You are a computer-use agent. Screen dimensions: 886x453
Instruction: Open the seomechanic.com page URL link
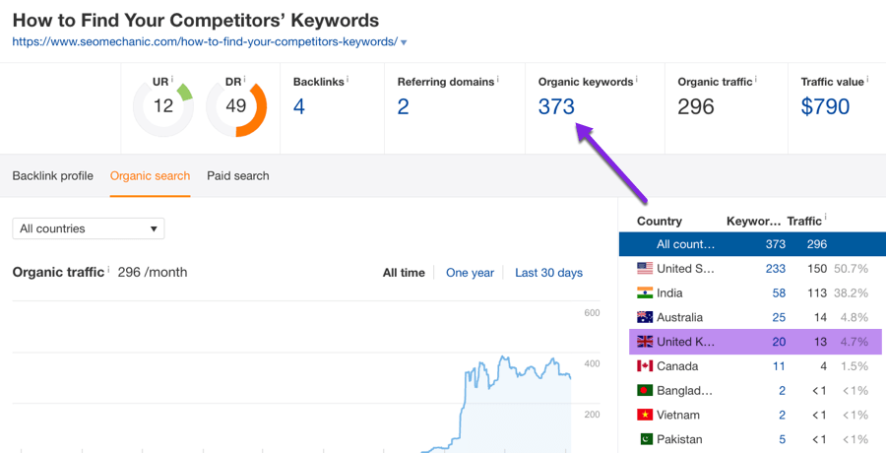coord(204,42)
